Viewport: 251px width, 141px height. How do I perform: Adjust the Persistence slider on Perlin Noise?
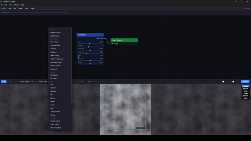coord(90,50)
